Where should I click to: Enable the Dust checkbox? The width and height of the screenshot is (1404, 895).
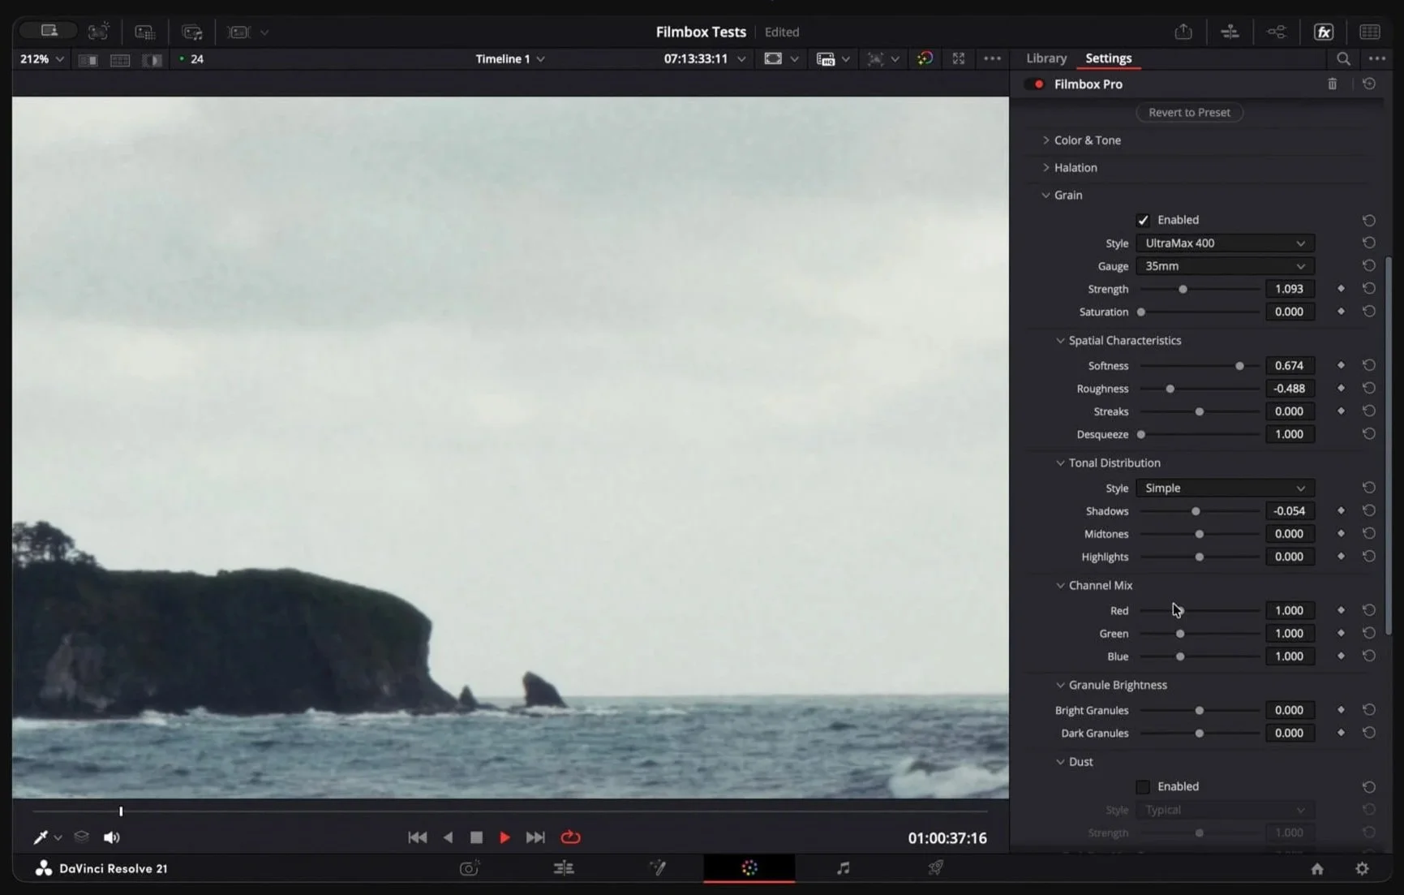pyautogui.click(x=1143, y=786)
